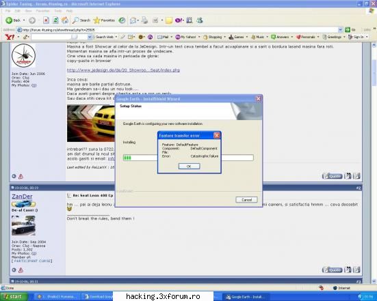Click the Yahoo toolbar smiley icon
This screenshot has height=301, width=377.
(141, 37)
